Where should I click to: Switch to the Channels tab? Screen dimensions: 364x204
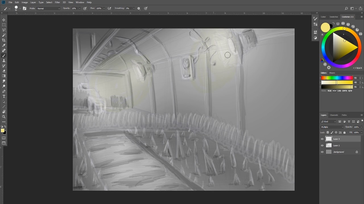334,115
